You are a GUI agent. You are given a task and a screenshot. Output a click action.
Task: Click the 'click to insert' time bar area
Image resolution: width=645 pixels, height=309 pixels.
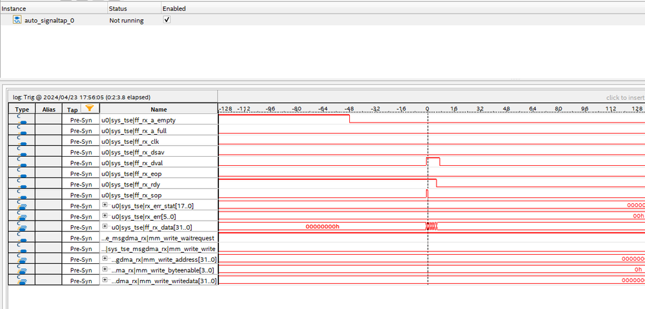[x=625, y=97]
